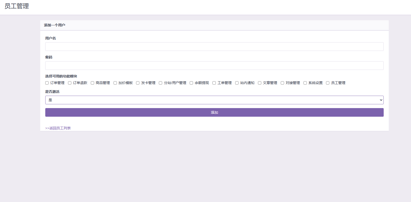Image resolution: width=411 pixels, height=202 pixels.
Task: Open the >>返回员工列表 link
Action: tap(58, 128)
